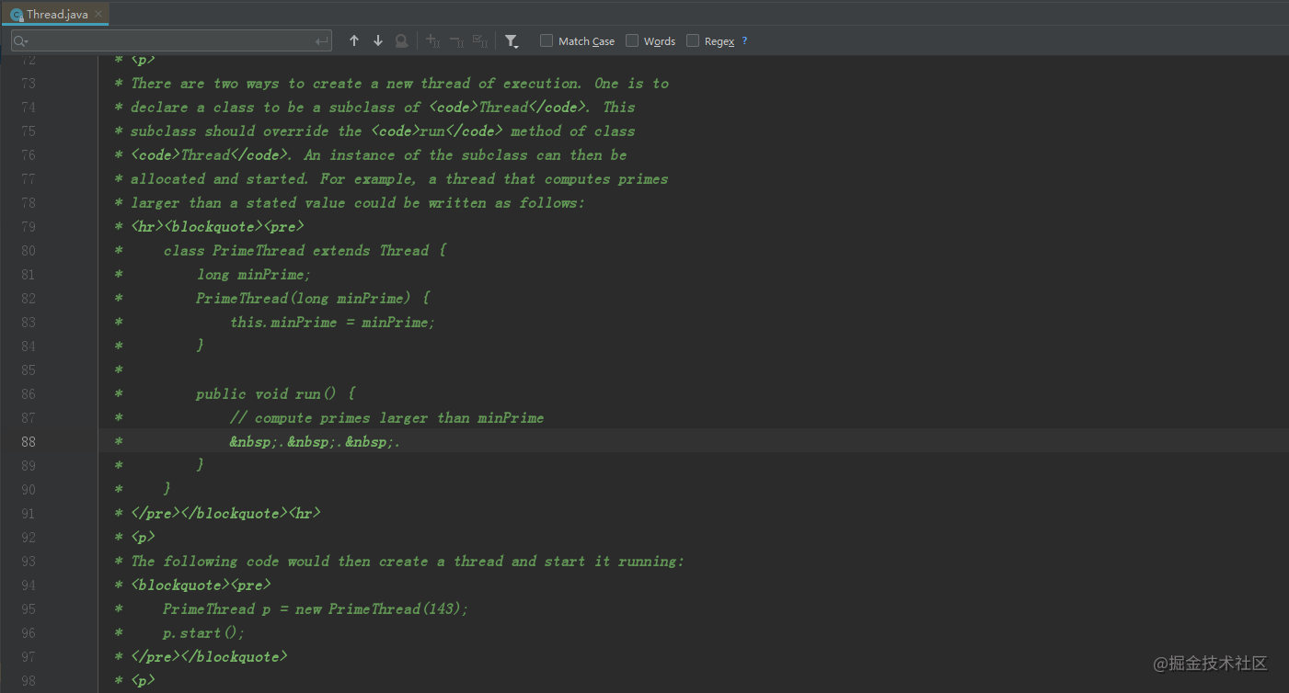Click the '&nbsp;.&nbsp;.&nbsp;.' text on line 88
The width and height of the screenshot is (1289, 693).
point(315,441)
